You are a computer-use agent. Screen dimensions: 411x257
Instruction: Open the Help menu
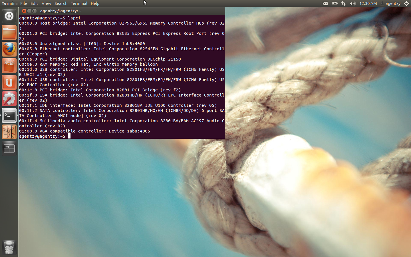pos(95,3)
